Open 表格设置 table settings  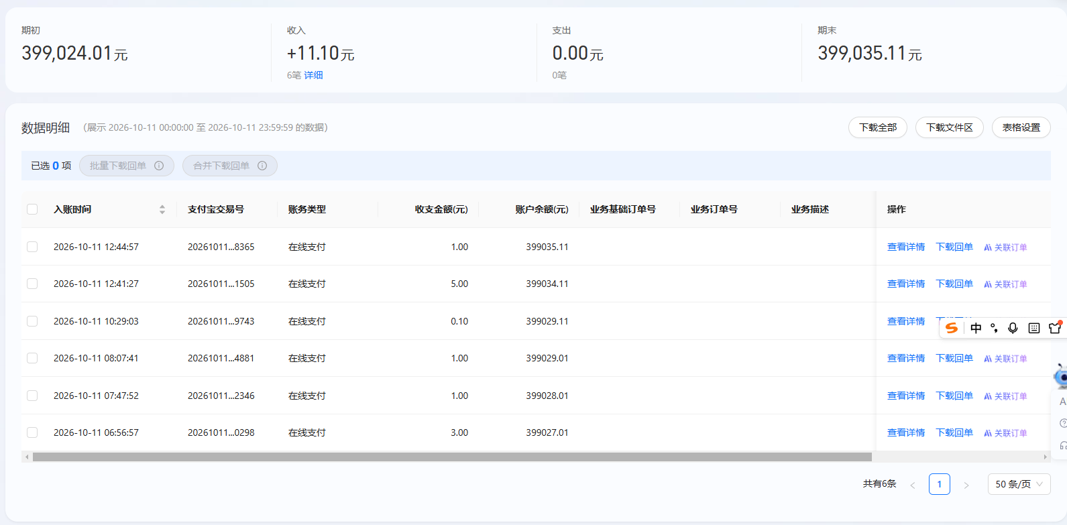click(x=1021, y=127)
